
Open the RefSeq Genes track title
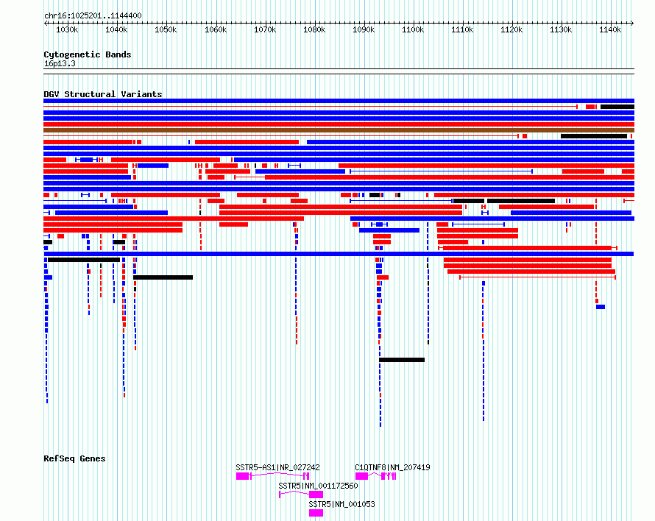click(x=74, y=458)
